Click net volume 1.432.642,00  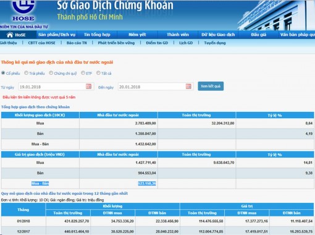(x=146, y=144)
